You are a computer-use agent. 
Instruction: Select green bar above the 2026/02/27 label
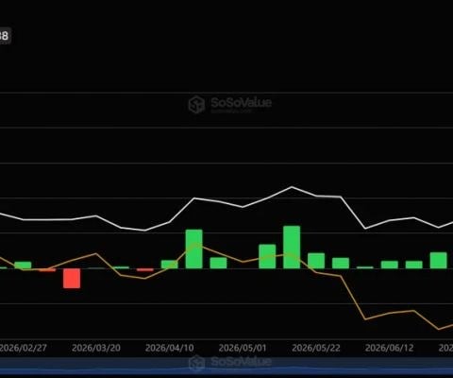coord(23,266)
